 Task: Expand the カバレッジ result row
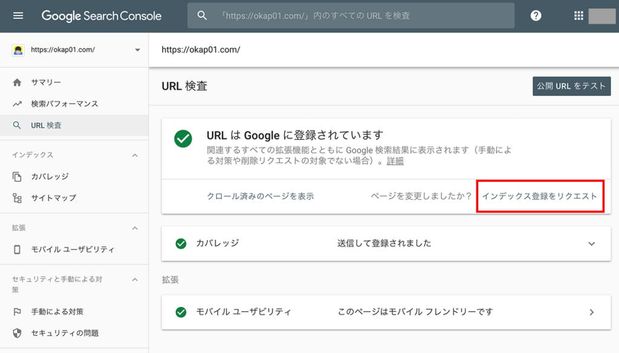pos(591,244)
